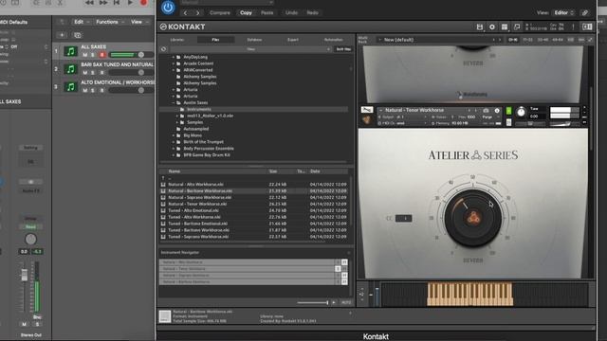Open instrument edit wrench icon for Tenor Workhorse
Viewport: 607px width, 341px height.
coord(367,110)
